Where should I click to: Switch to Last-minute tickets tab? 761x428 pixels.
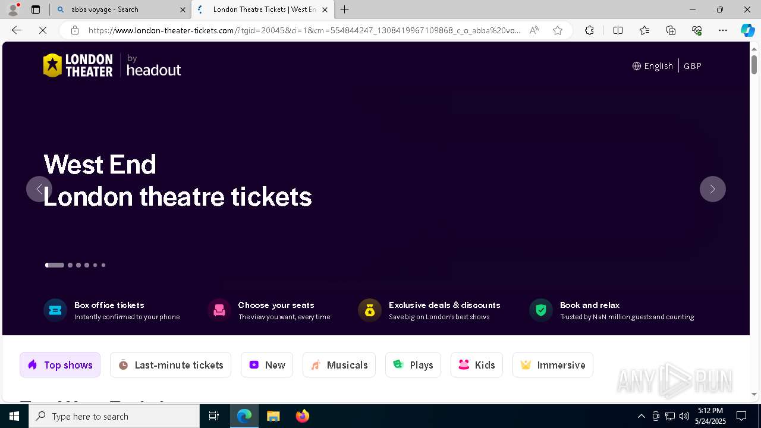tap(171, 365)
